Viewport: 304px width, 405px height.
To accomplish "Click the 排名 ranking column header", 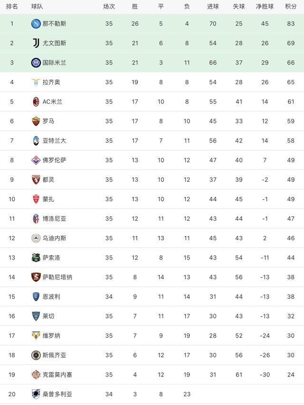I will [x=12, y=6].
